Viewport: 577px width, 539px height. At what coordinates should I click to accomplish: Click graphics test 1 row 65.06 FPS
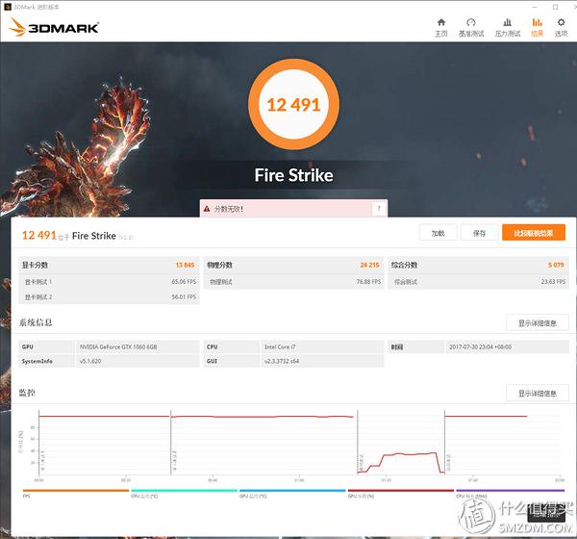tap(110, 282)
